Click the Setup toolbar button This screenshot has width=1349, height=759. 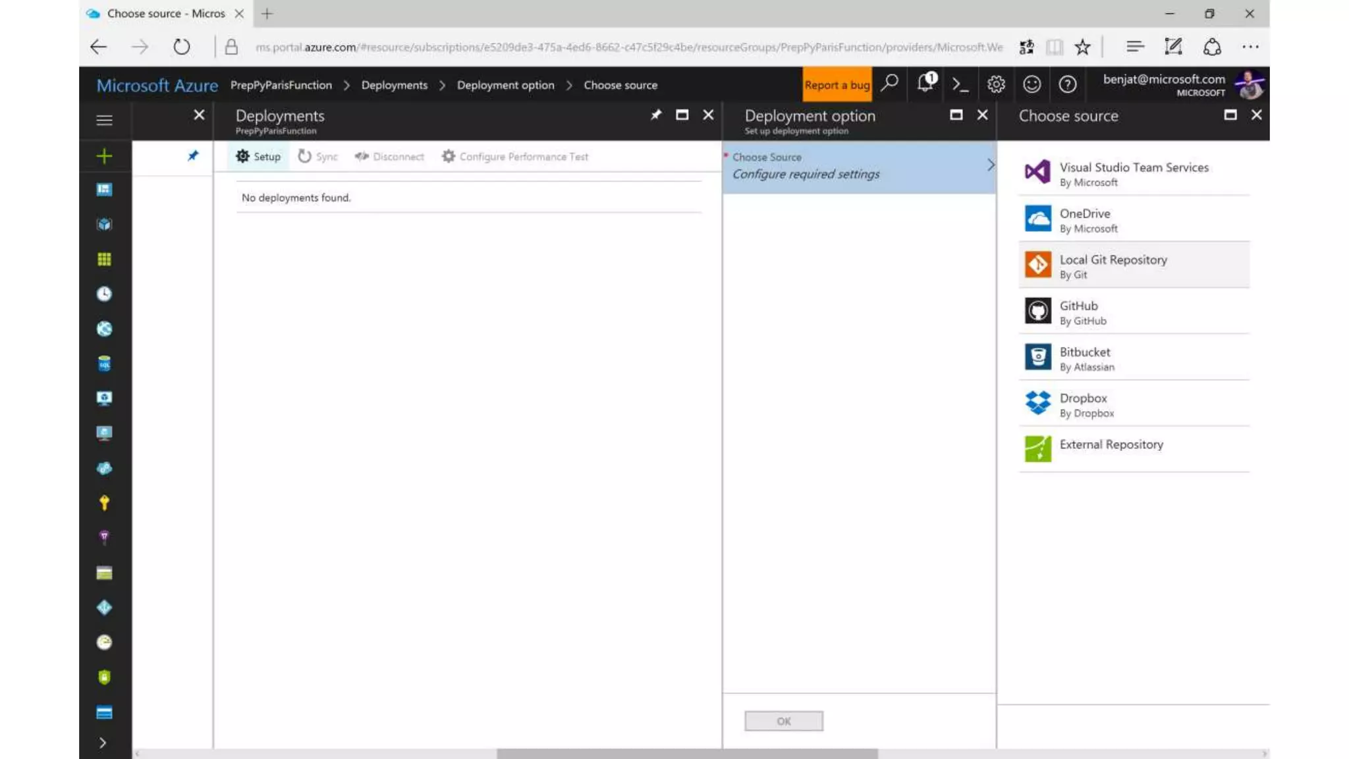point(258,157)
